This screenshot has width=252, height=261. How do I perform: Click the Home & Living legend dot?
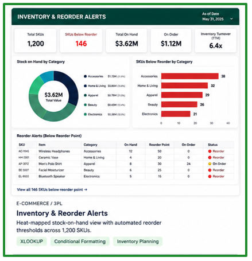tap(86, 86)
